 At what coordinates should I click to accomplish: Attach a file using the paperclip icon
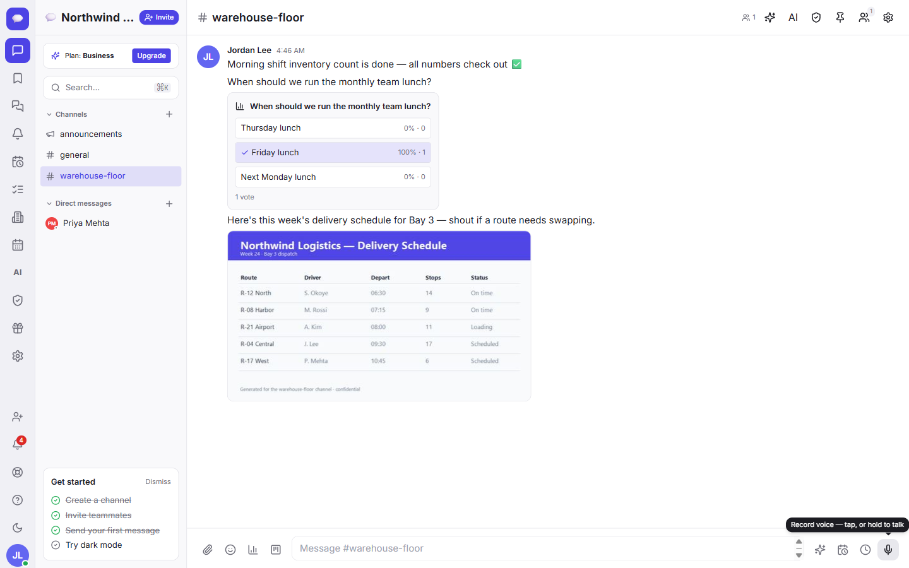pos(208,550)
